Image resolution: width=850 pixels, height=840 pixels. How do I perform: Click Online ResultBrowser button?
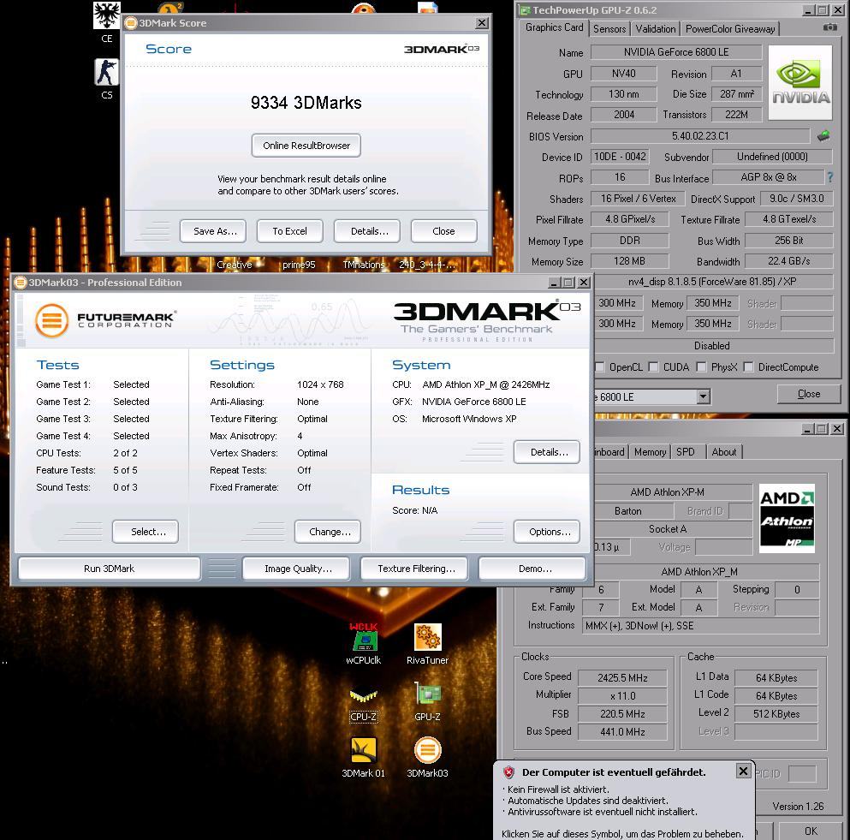(x=306, y=146)
